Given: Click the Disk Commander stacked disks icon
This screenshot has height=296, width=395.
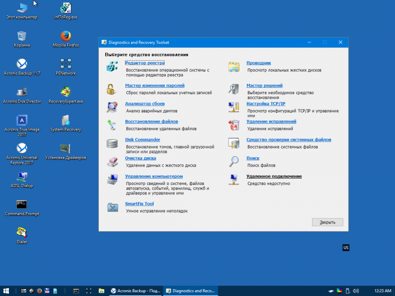Looking at the screenshot, I should [x=112, y=144].
